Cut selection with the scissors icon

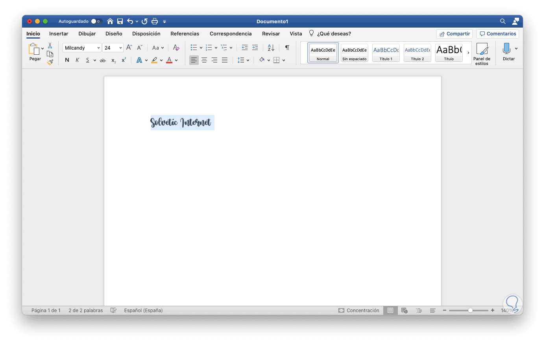pos(50,46)
